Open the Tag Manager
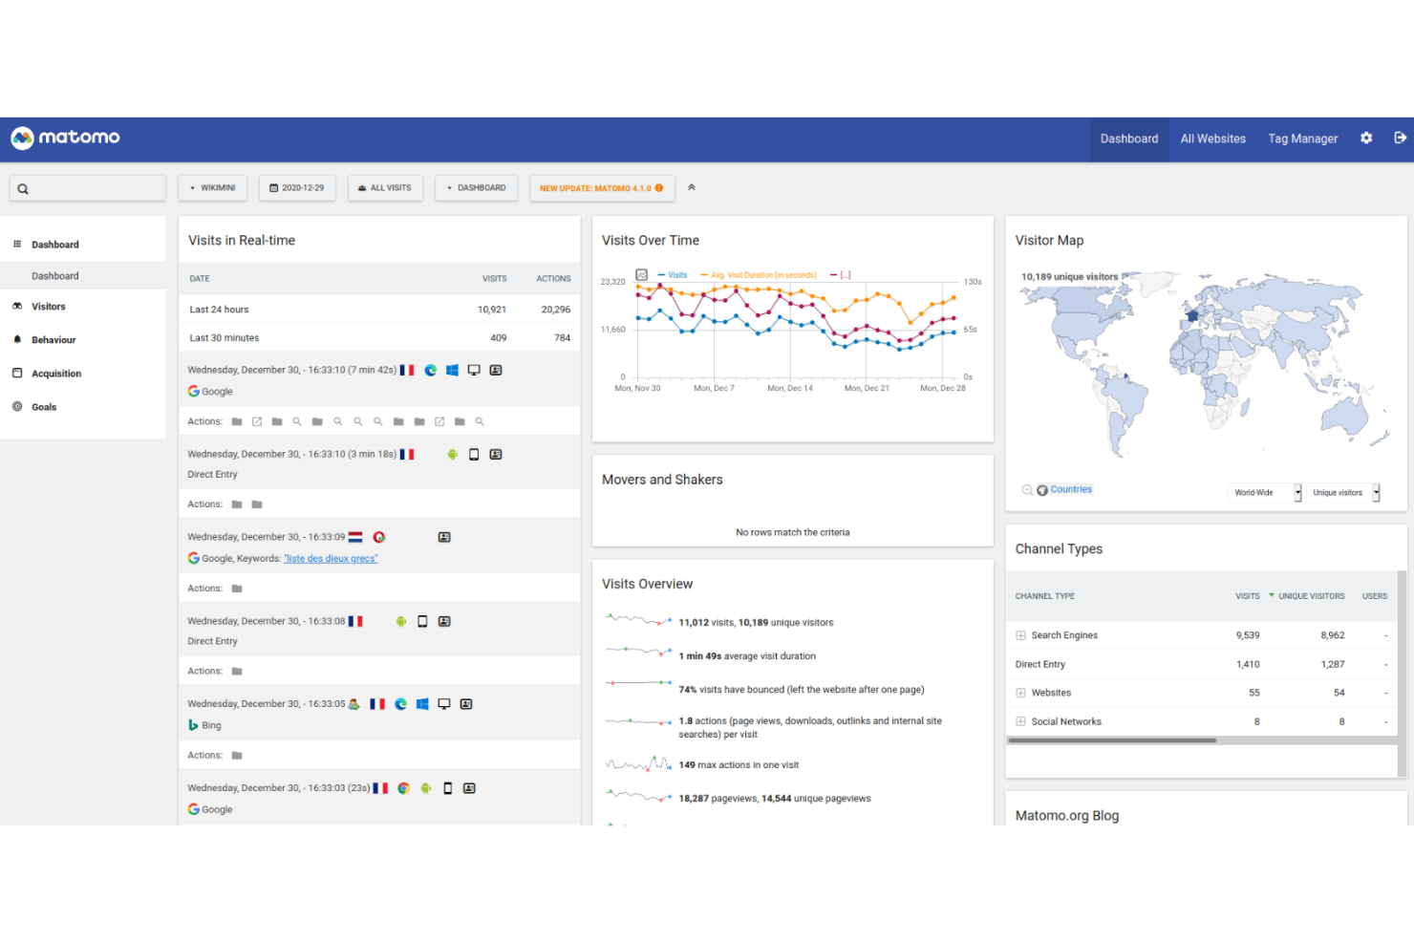 click(x=1302, y=139)
